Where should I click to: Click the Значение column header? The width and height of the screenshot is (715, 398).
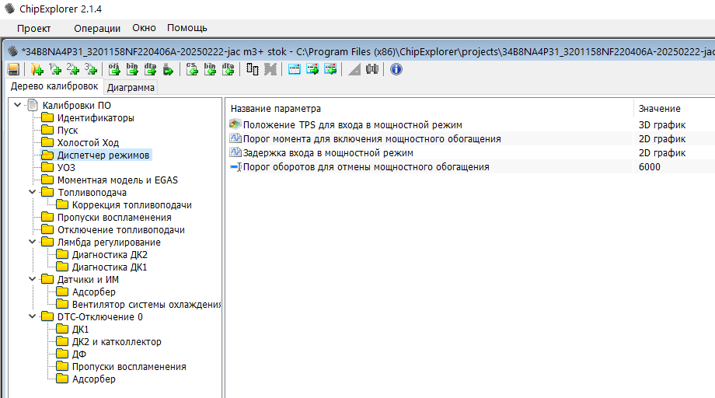click(x=659, y=108)
